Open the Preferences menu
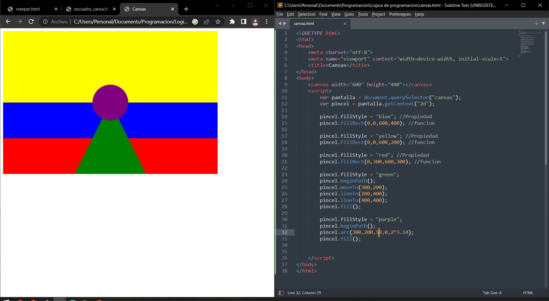The width and height of the screenshot is (549, 301). click(x=400, y=14)
